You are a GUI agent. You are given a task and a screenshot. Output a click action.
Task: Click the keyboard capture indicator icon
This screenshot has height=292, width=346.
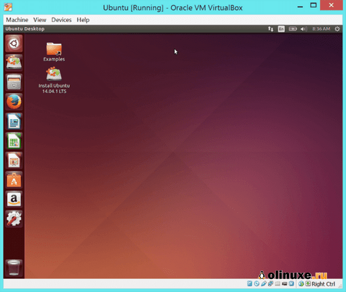308,283
